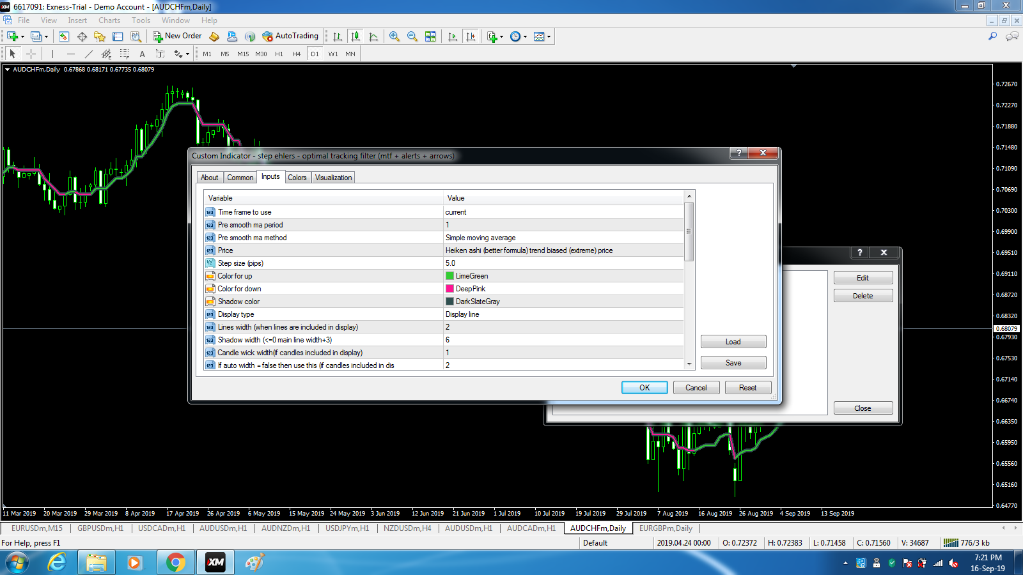The height and width of the screenshot is (575, 1023).
Task: Click Cancel in the indicator dialog
Action: 696,388
